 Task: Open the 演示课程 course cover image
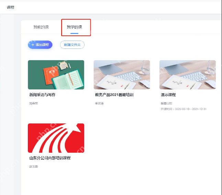188,75
